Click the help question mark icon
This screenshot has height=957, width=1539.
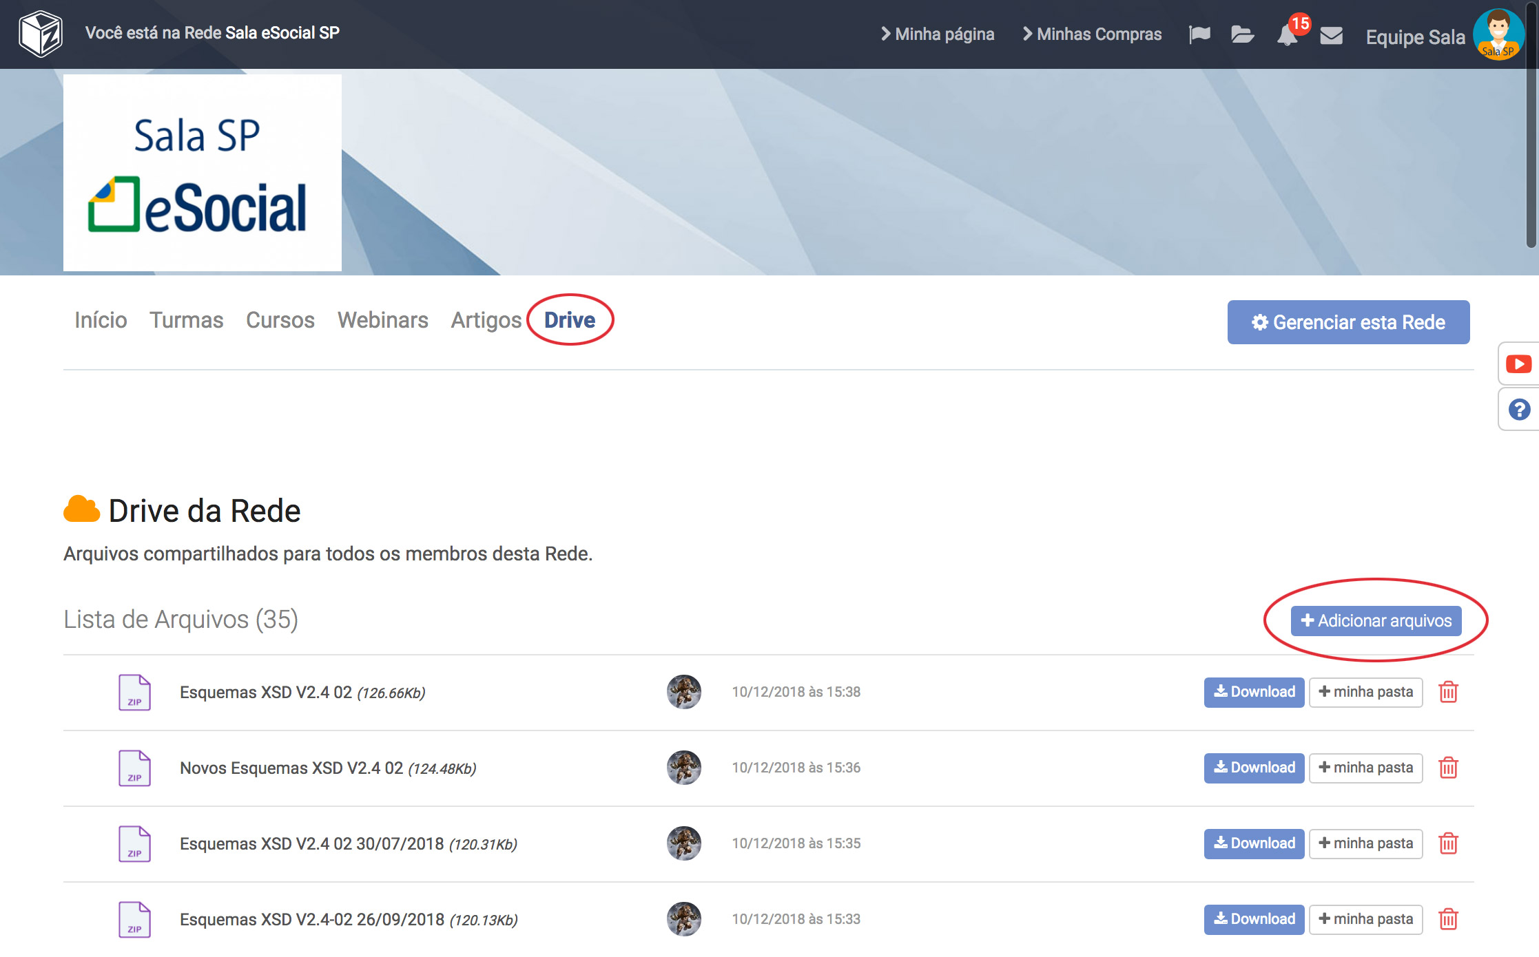1519,410
